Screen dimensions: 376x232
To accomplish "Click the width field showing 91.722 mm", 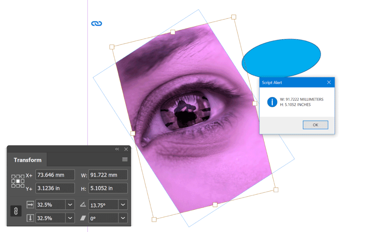I will pos(108,175).
